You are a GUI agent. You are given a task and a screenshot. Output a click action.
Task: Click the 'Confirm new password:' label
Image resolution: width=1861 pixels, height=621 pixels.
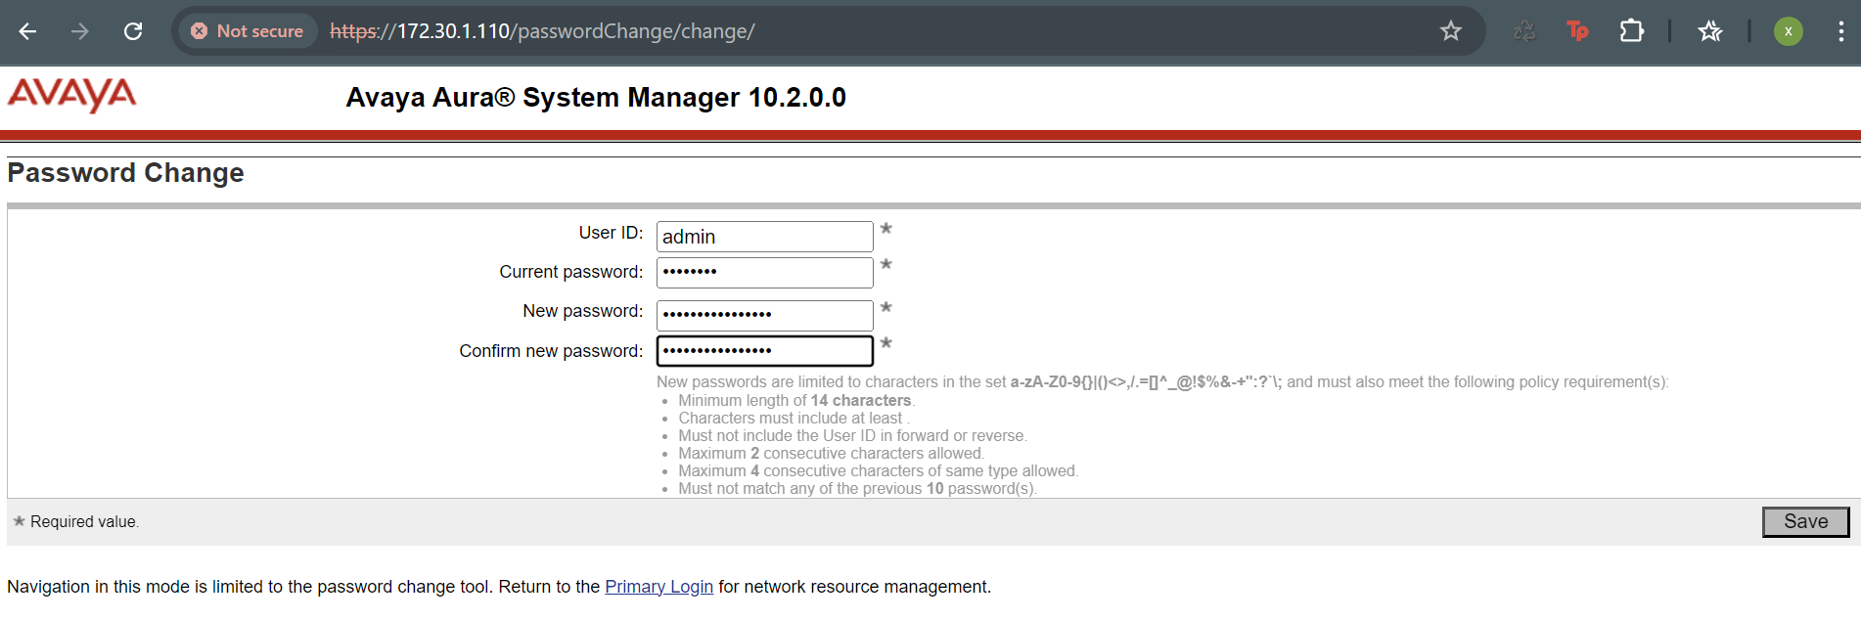click(x=551, y=351)
